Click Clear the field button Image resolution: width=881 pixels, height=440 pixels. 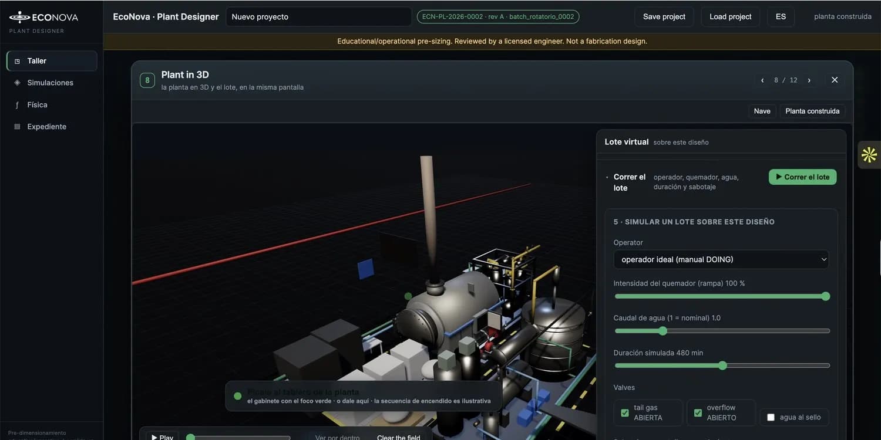point(399,437)
